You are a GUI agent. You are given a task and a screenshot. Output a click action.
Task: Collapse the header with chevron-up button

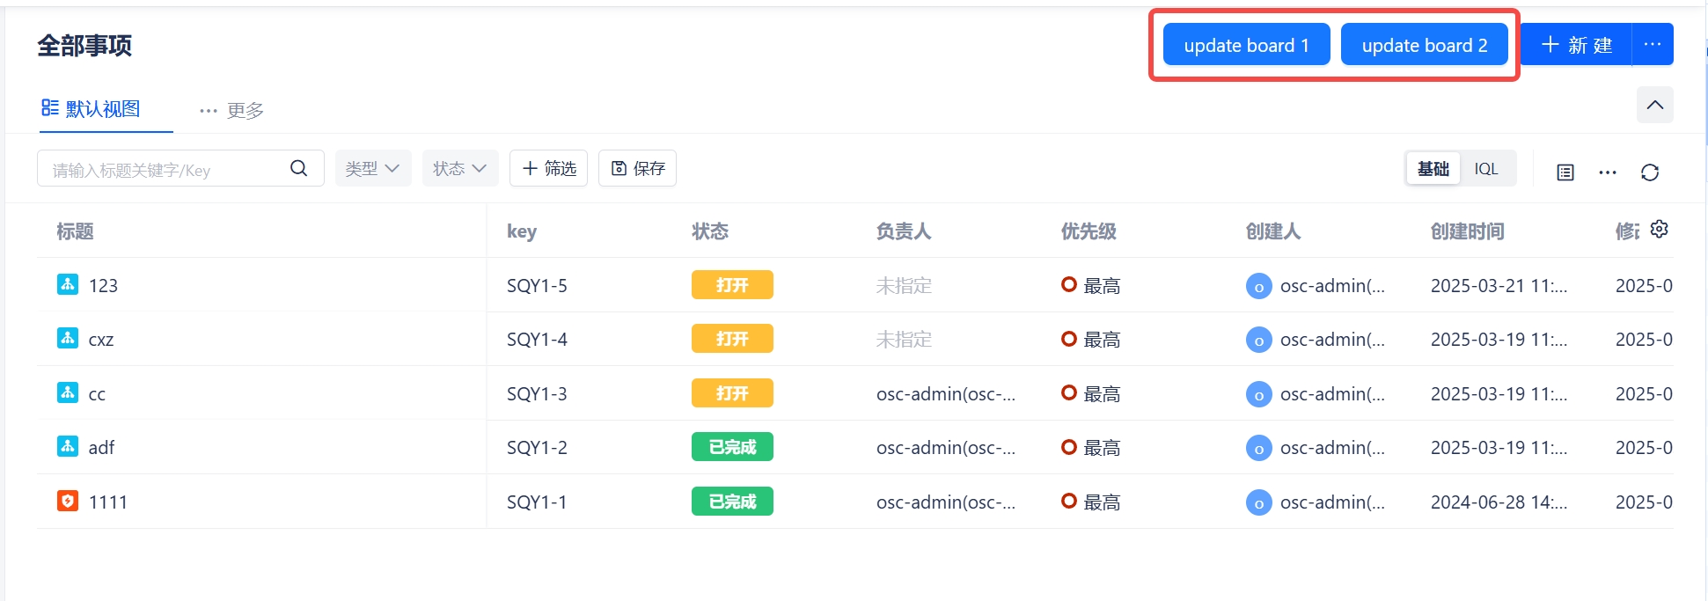point(1654,106)
